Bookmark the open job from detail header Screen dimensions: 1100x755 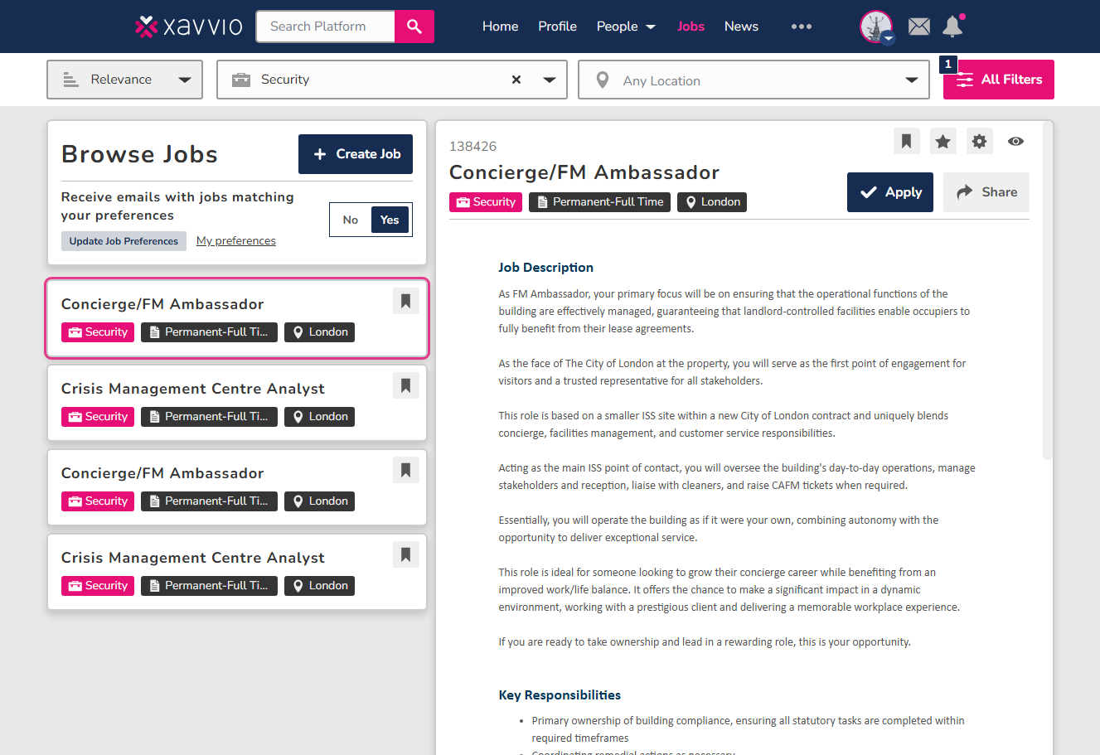click(907, 141)
